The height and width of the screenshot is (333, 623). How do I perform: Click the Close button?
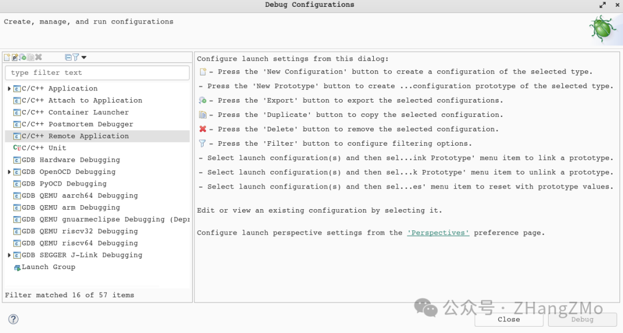(509, 320)
